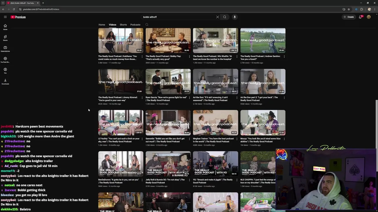The width and height of the screenshot is (378, 212).
Task: Open Ari the Don "If it ain't sneezing" title
Action: point(210,99)
